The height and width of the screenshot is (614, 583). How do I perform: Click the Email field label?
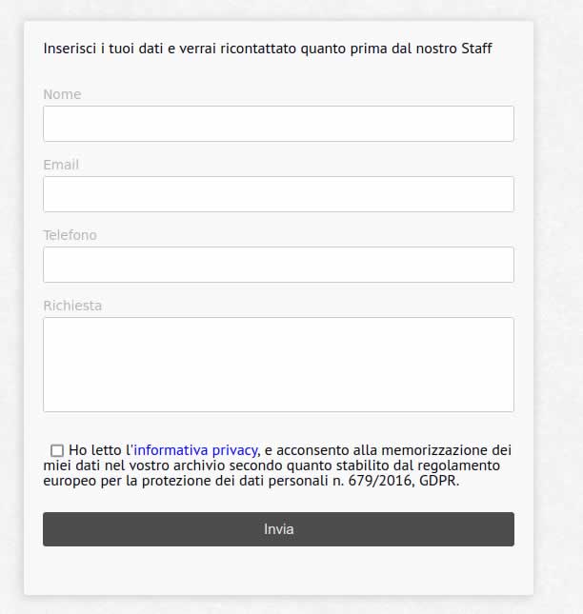coord(61,165)
